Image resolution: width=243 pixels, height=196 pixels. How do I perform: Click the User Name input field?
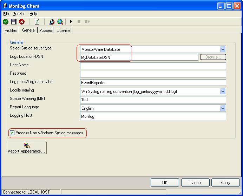[153, 66]
